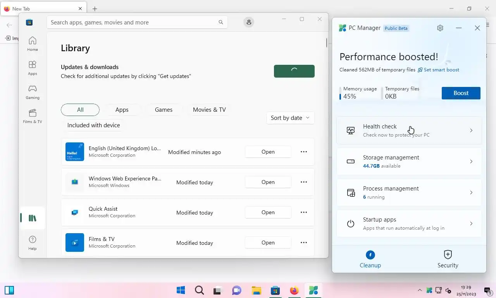Click the search magnifier in Store
Screen dimensions: 496x298
(x=221, y=23)
